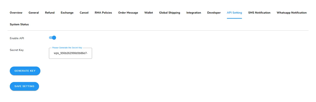Click the Save Setting button
Screen dimensions: 316x102
24,86
